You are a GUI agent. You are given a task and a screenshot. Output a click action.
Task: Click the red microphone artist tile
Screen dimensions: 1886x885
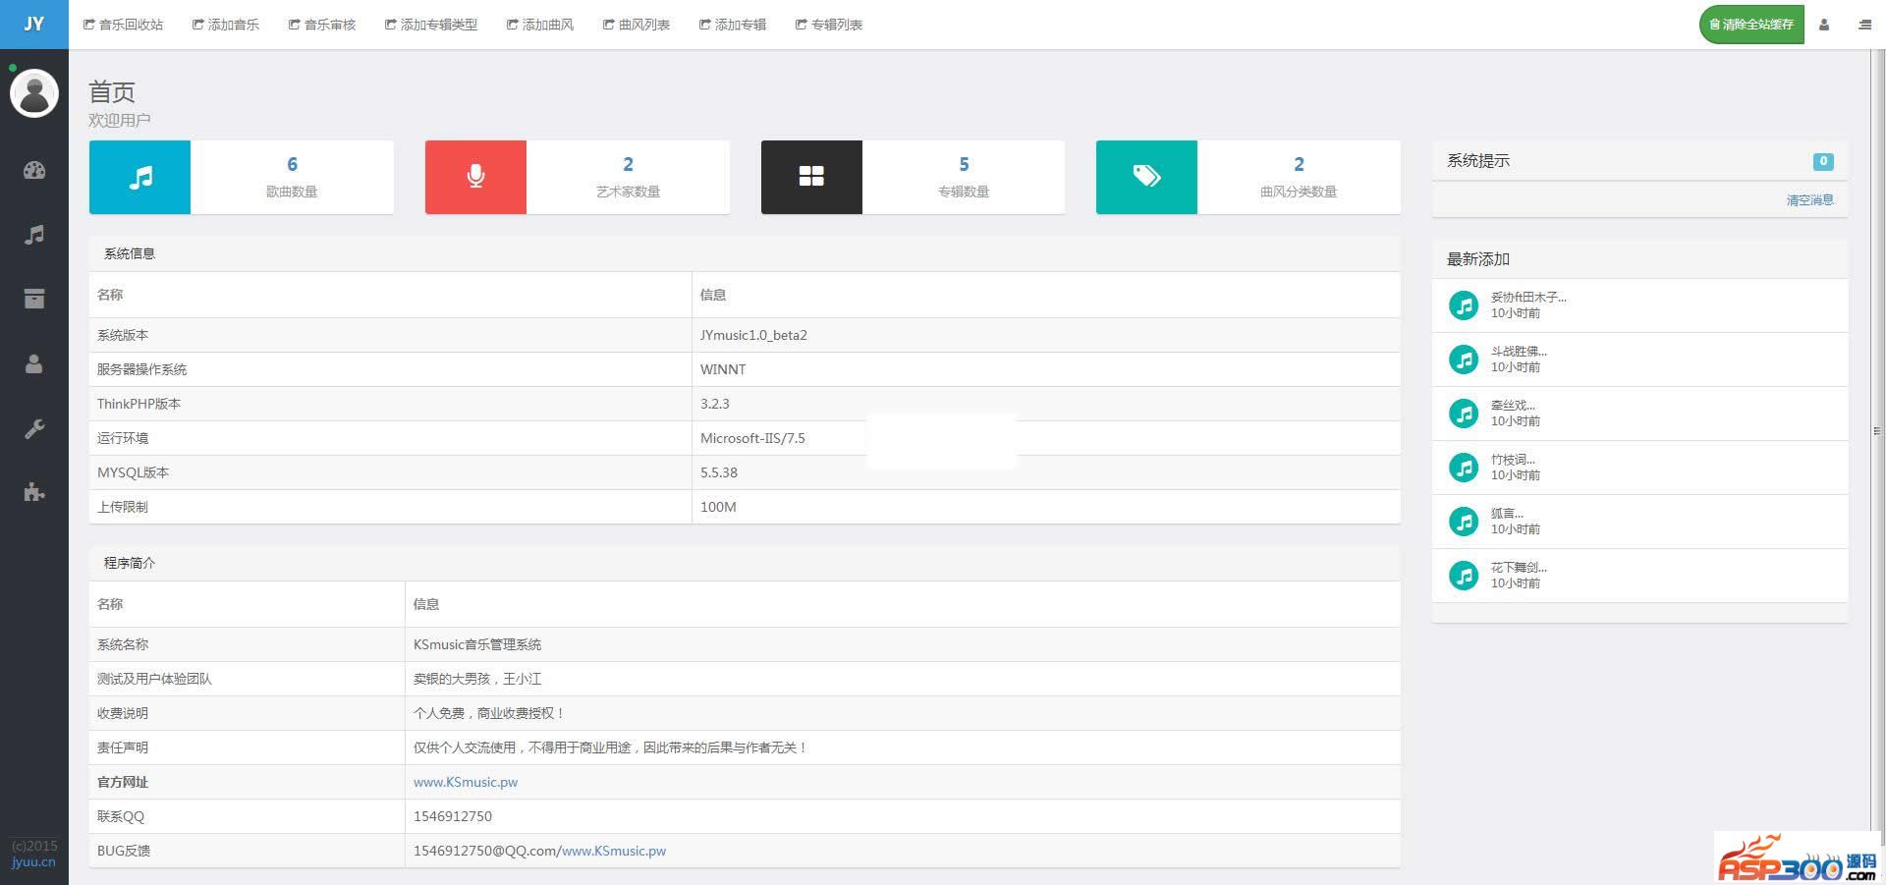coord(475,177)
